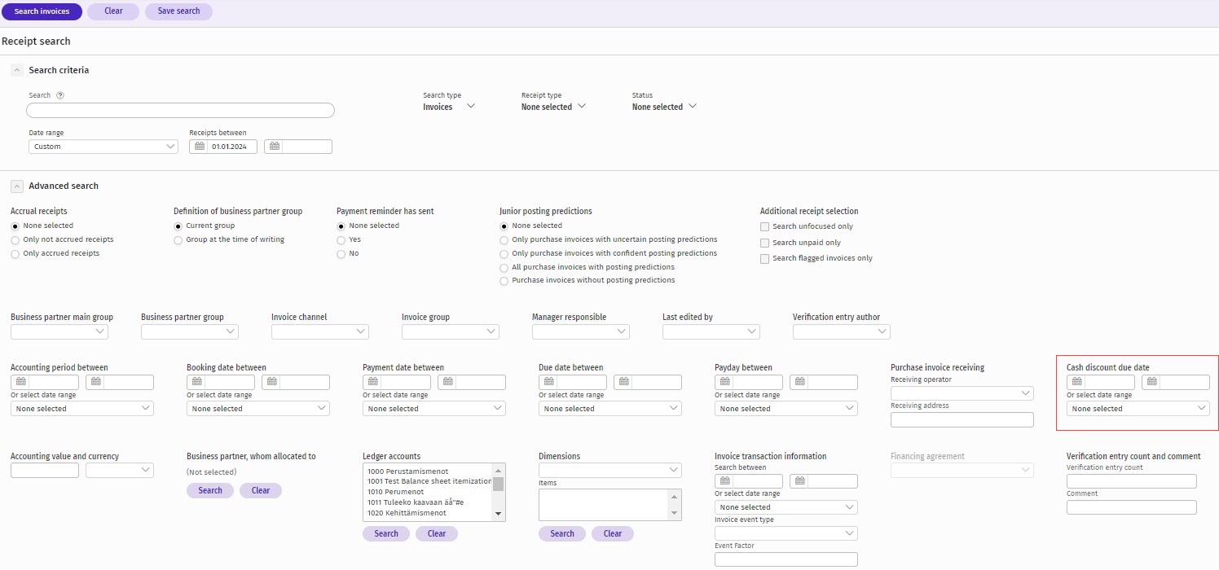
Task: Open the Status dropdown
Action: pyautogui.click(x=664, y=107)
